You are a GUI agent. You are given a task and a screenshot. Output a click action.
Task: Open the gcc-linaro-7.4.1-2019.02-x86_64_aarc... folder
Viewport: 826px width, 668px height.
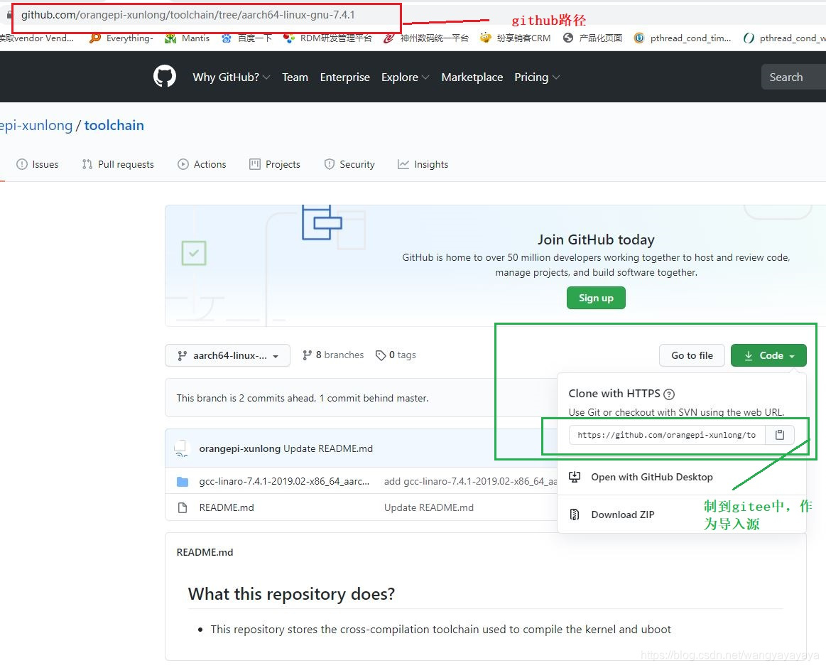pyautogui.click(x=284, y=481)
